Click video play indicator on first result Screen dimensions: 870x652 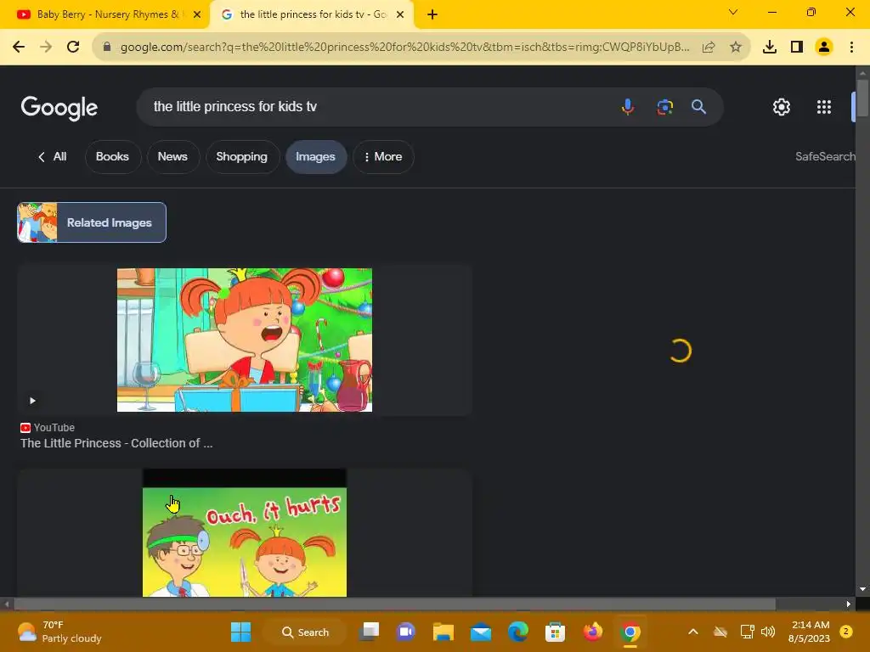point(33,401)
